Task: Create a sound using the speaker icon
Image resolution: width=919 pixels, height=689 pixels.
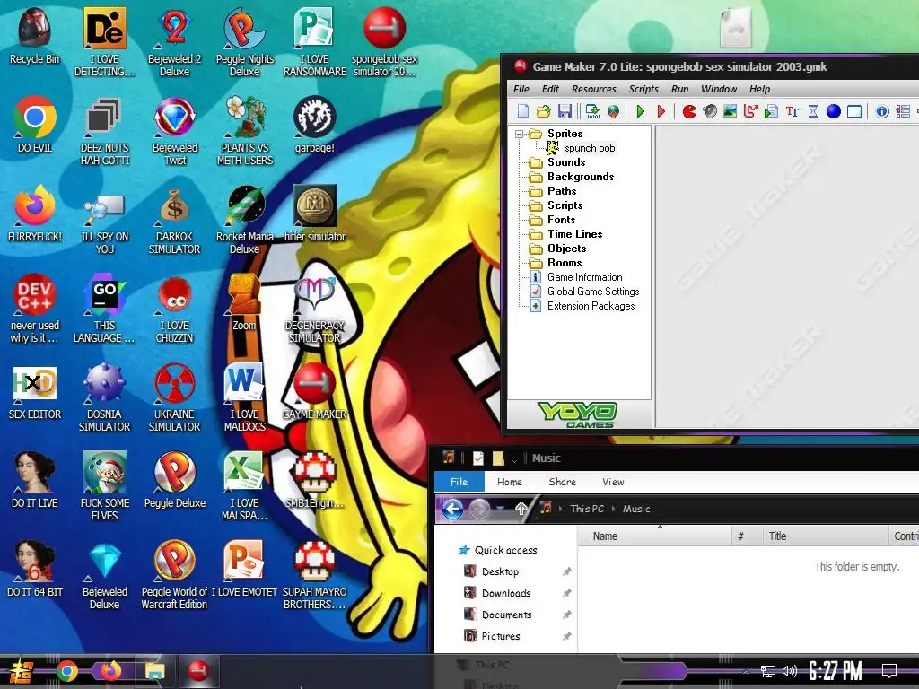Action: [x=710, y=110]
